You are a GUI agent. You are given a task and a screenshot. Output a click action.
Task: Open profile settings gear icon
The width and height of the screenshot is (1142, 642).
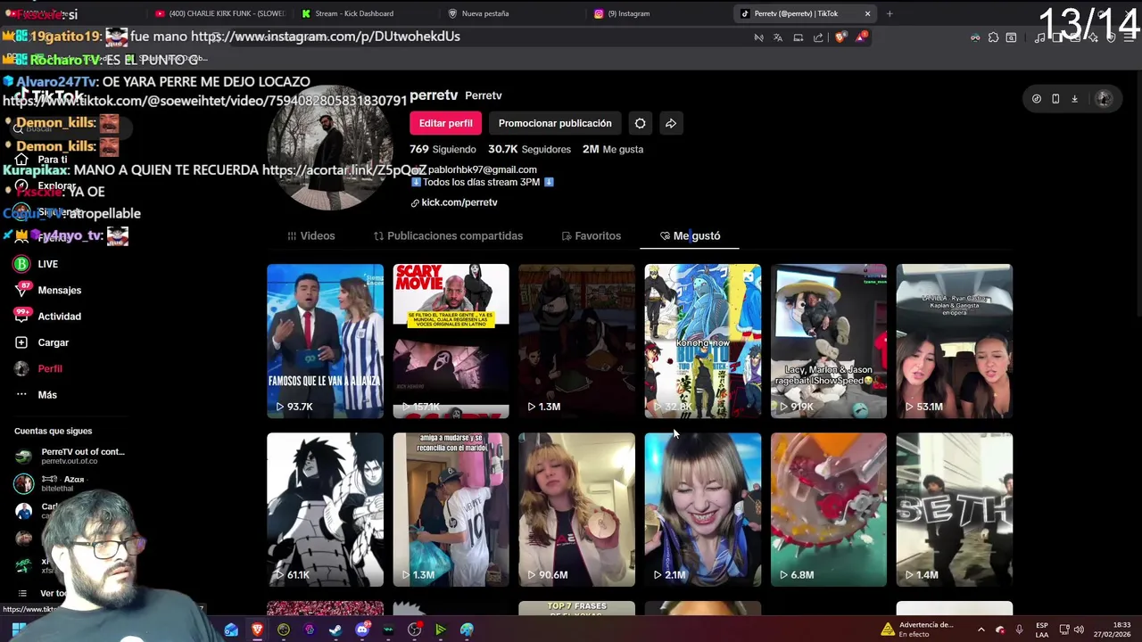[640, 123]
